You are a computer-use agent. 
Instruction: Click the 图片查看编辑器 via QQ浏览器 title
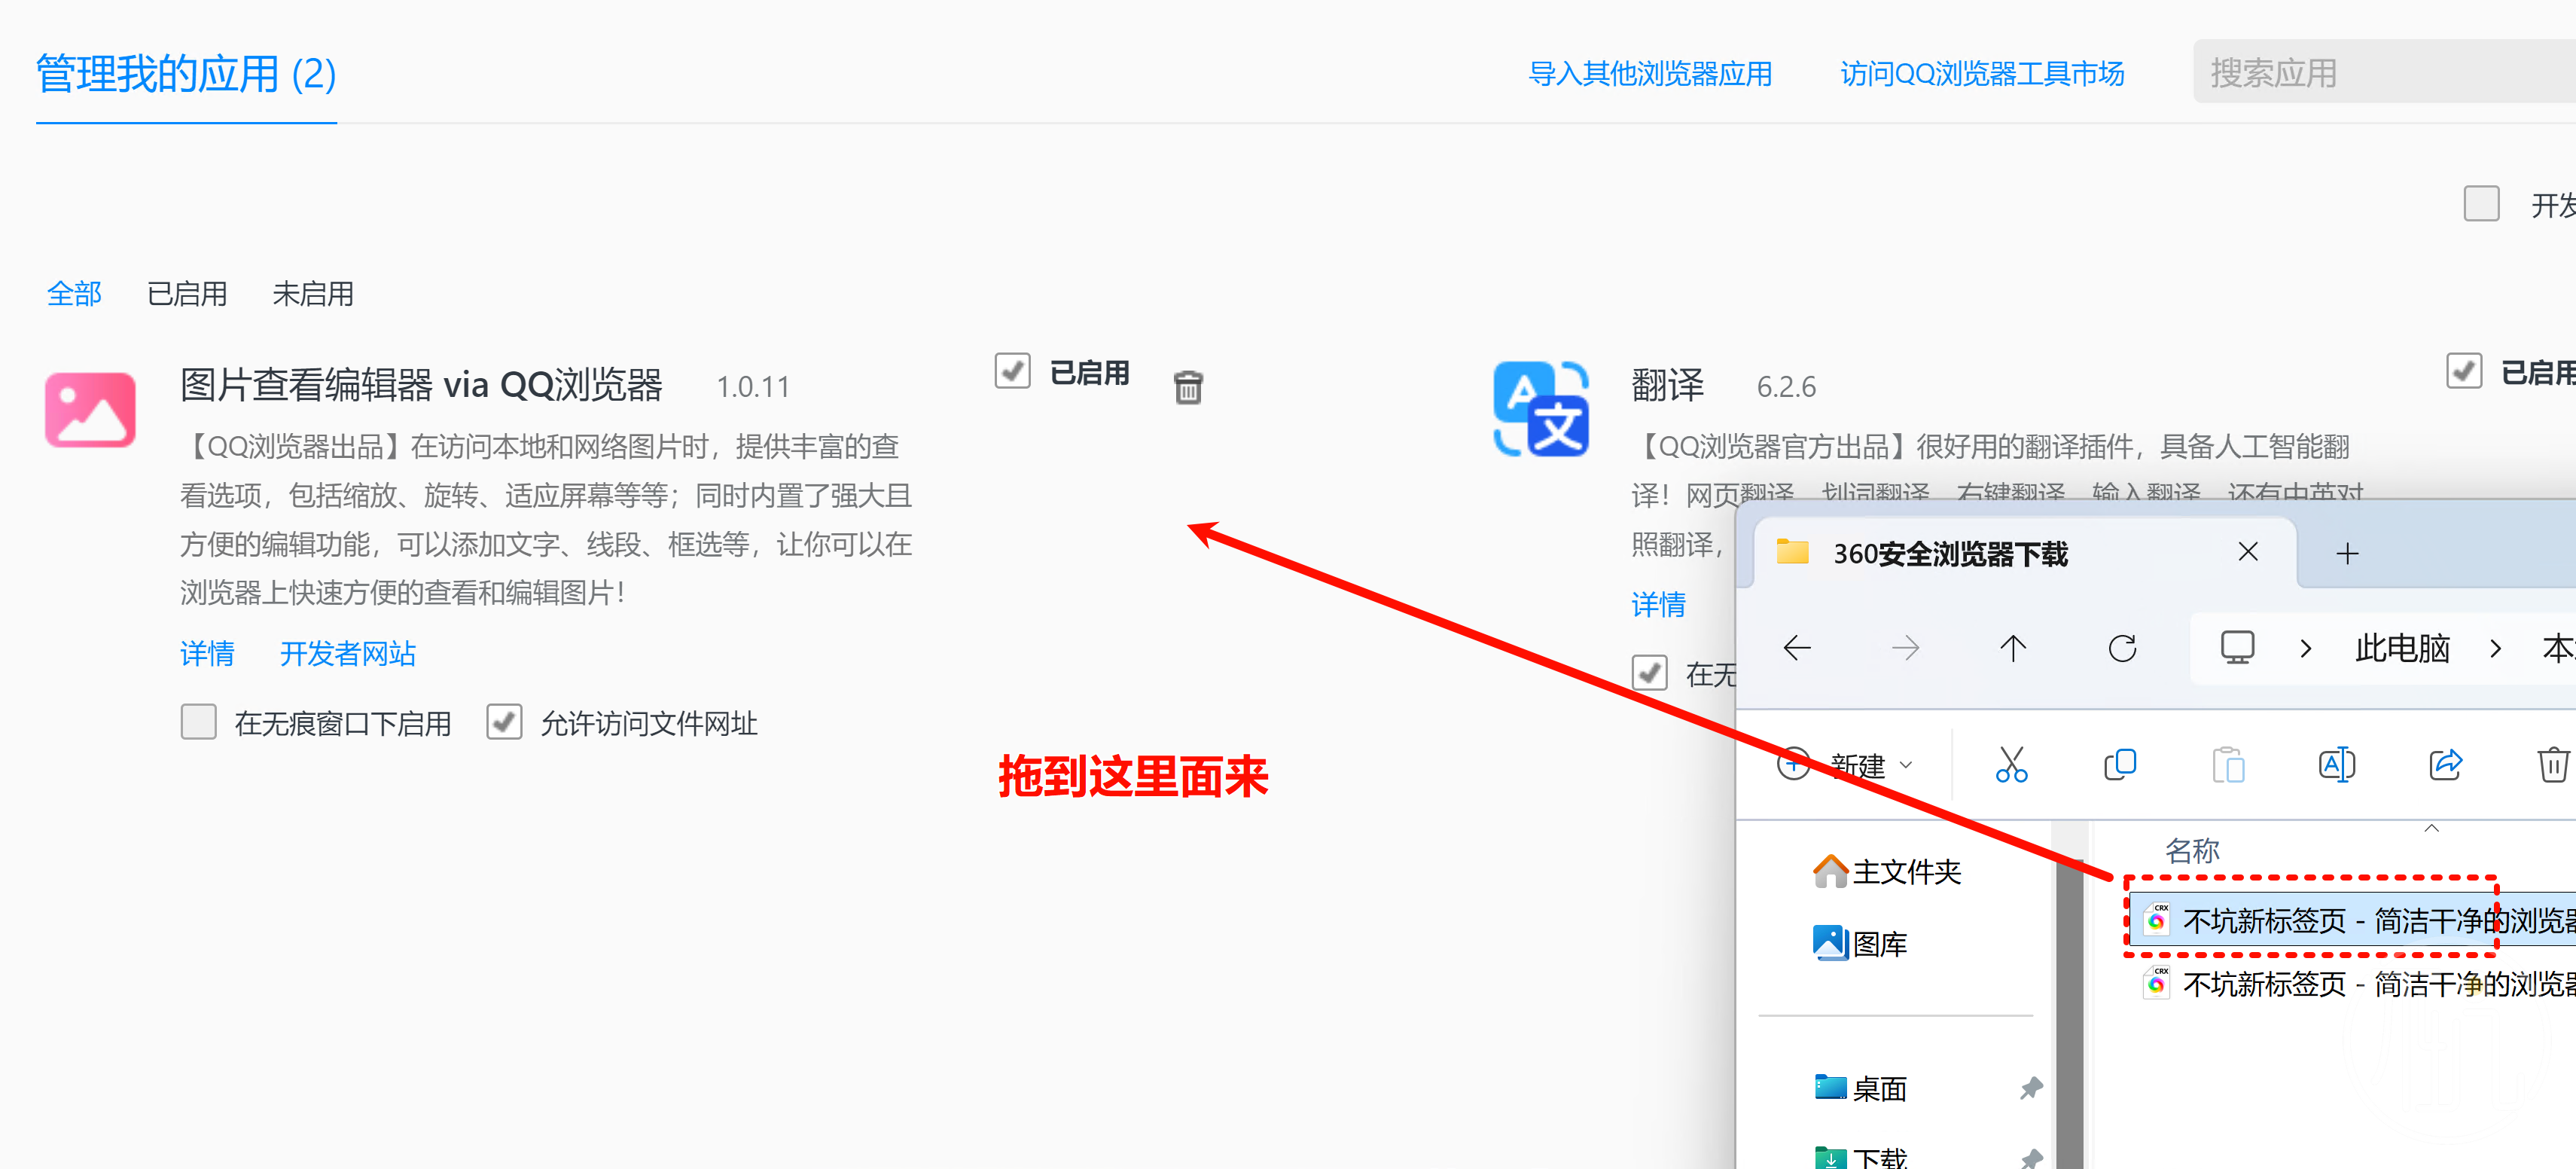pos(421,385)
